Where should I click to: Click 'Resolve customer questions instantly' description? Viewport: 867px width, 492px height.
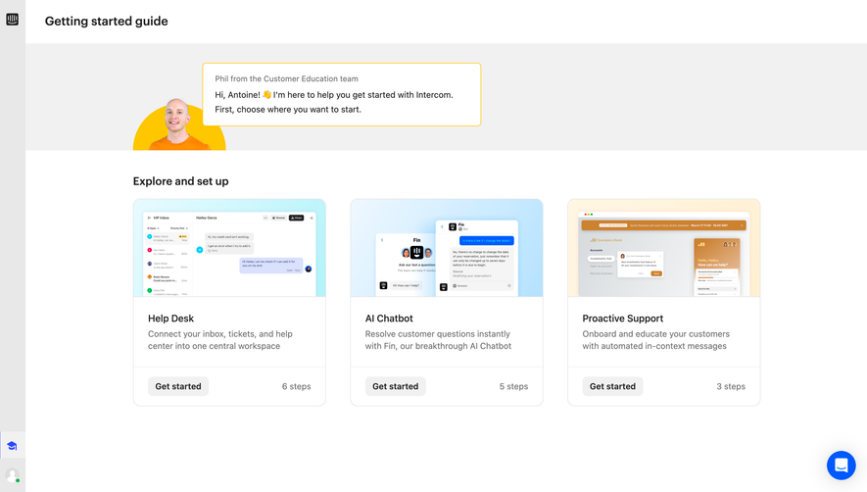(x=438, y=340)
